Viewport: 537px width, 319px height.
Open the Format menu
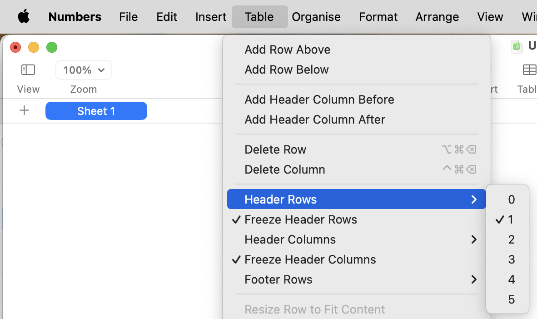pyautogui.click(x=378, y=17)
